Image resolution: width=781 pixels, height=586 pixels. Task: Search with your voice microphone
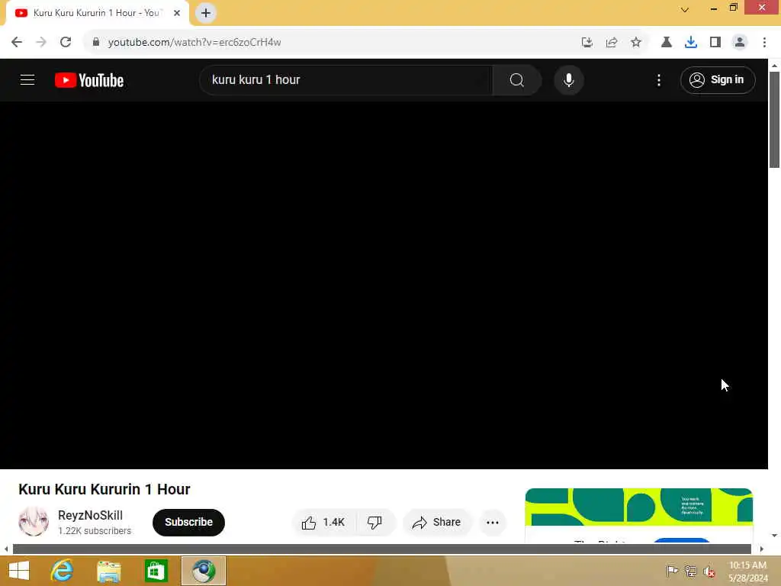point(569,79)
